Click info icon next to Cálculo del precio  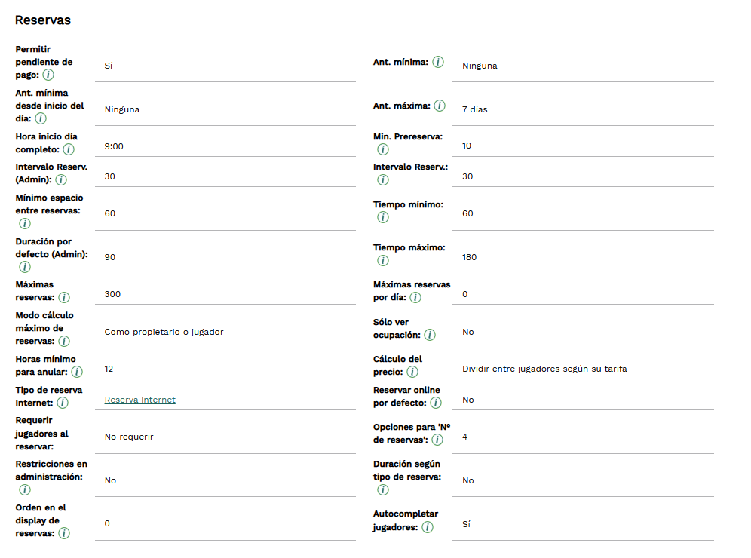point(412,372)
